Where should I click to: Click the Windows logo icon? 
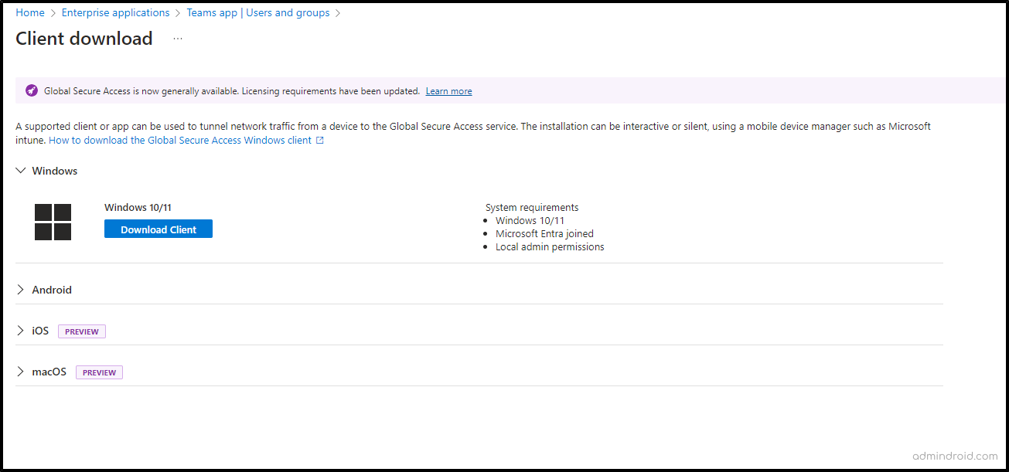coord(52,222)
